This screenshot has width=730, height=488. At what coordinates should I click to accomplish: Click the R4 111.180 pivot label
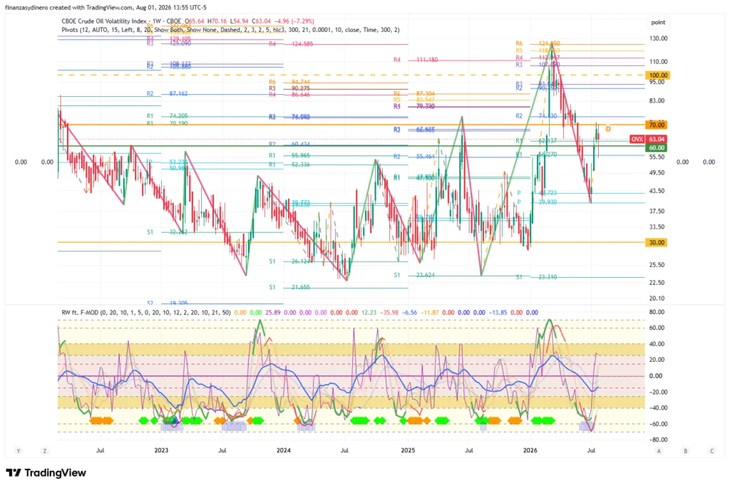[x=416, y=60]
